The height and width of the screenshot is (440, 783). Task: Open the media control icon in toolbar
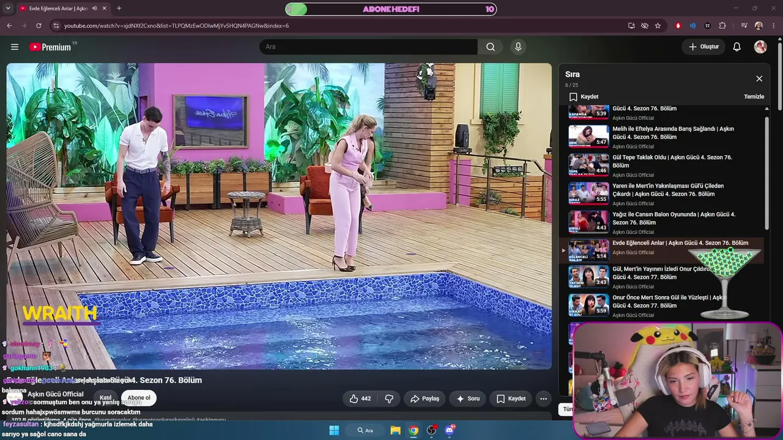coord(744,26)
